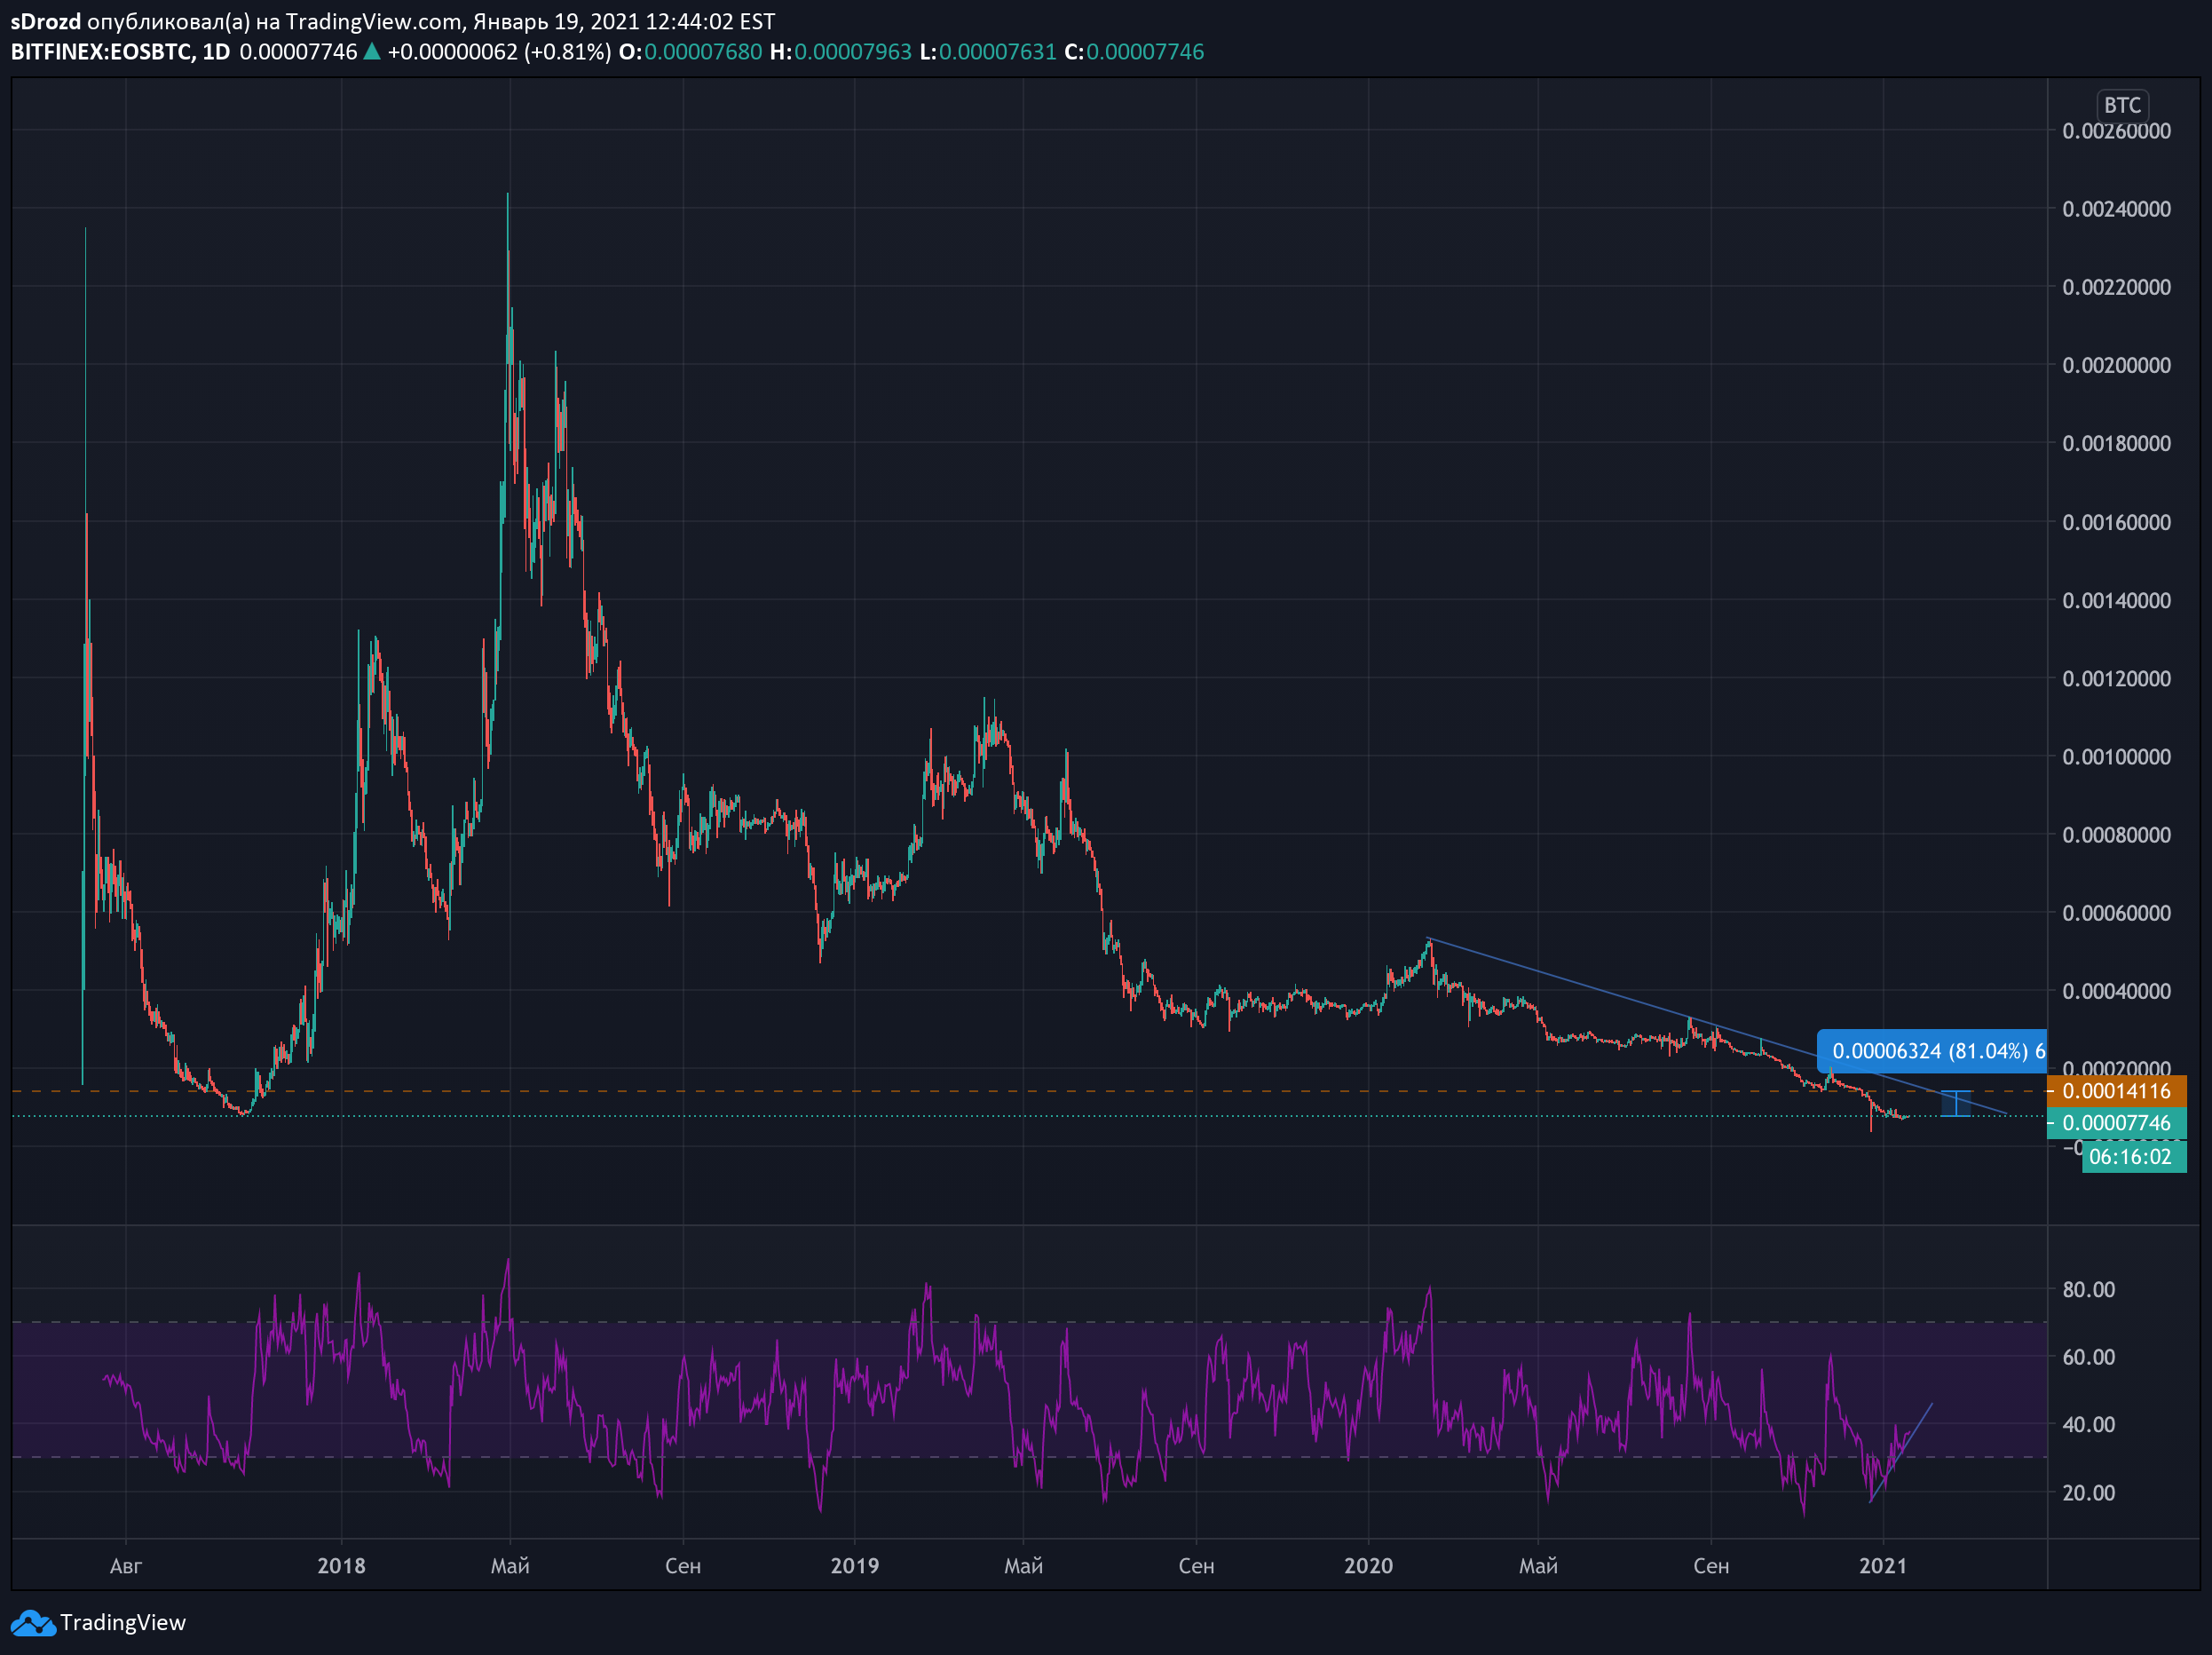
Task: Select the blue 0.00006324 (81.04%) measurement label
Action: point(1931,1051)
